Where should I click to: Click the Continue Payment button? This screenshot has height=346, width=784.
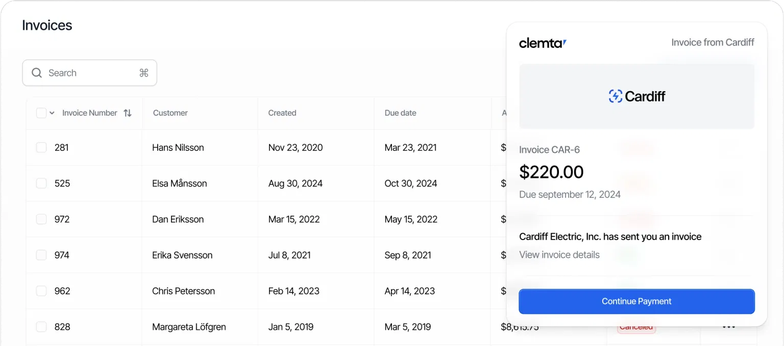tap(636, 301)
